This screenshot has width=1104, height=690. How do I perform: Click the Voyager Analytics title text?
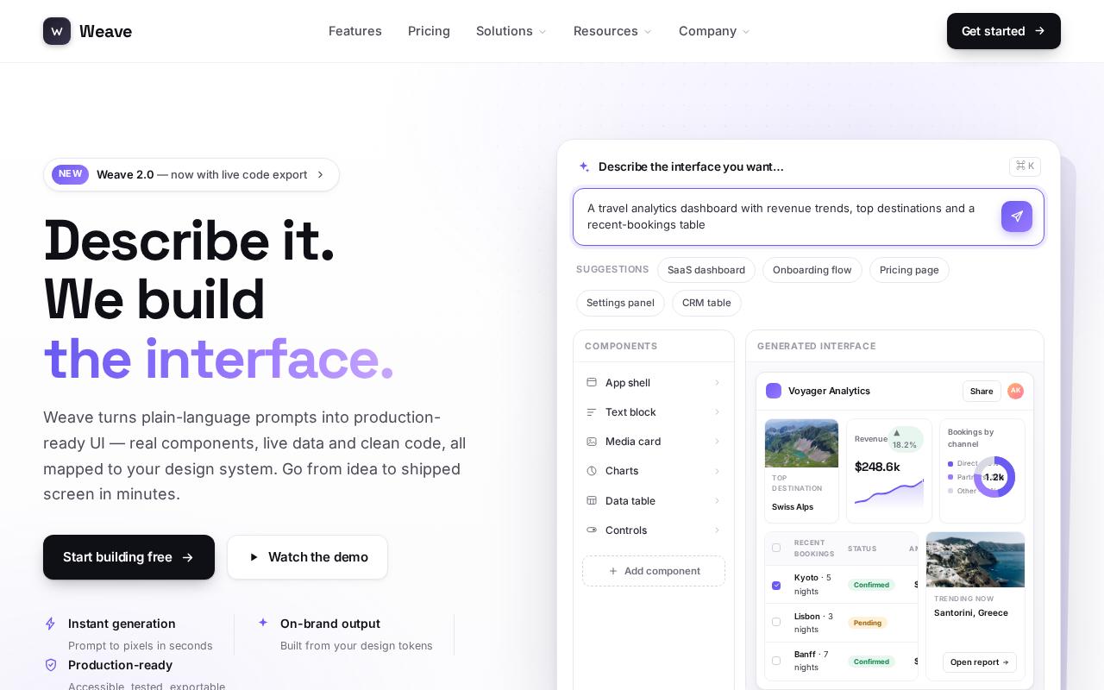coord(829,391)
